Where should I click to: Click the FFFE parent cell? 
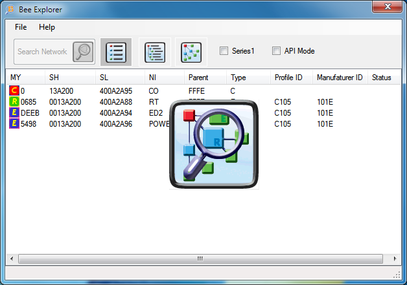196,91
